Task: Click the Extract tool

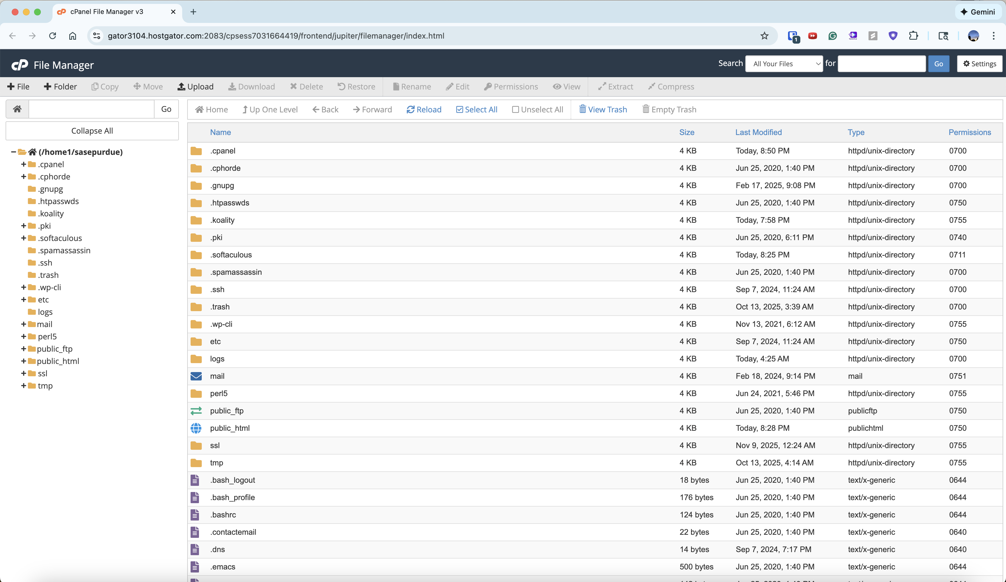Action: tap(615, 86)
